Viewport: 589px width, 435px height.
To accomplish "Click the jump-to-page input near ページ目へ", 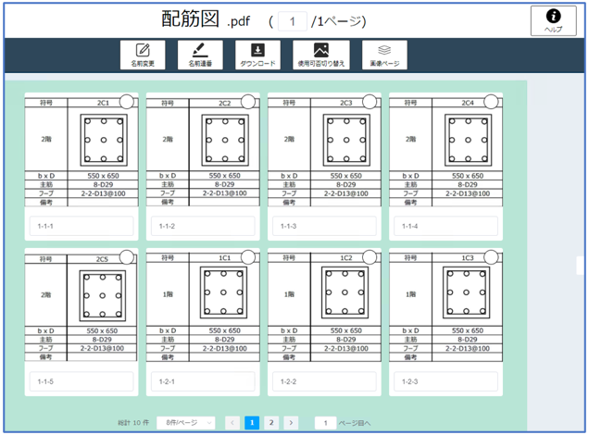I will point(324,422).
